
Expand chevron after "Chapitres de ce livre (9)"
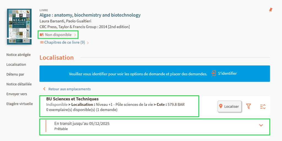pos(88,43)
